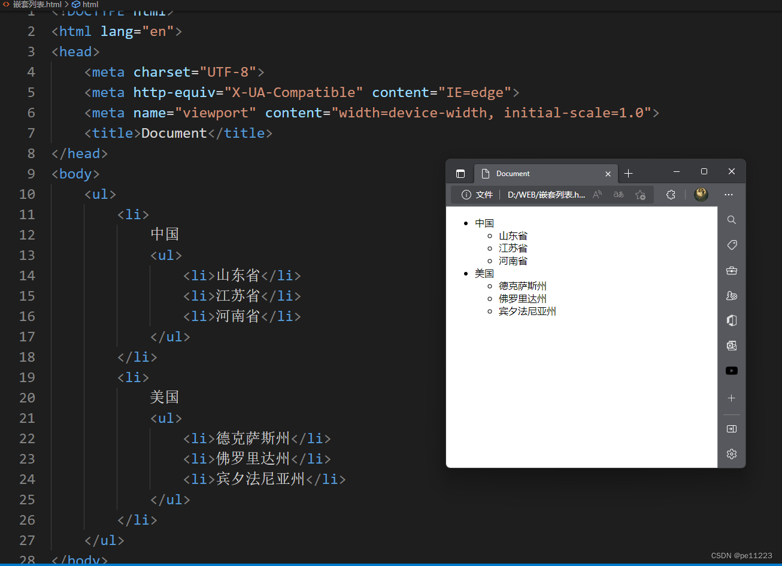
Task: Open Edge Settings and more menu
Action: [729, 195]
